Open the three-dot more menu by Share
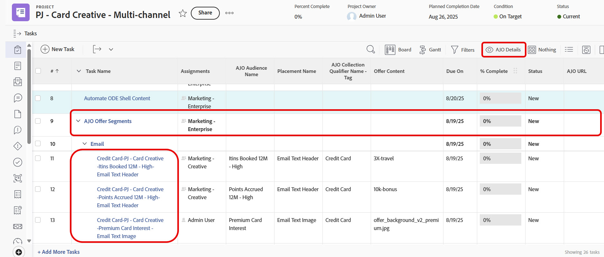Screen dimensions: 604x257 [x=229, y=13]
